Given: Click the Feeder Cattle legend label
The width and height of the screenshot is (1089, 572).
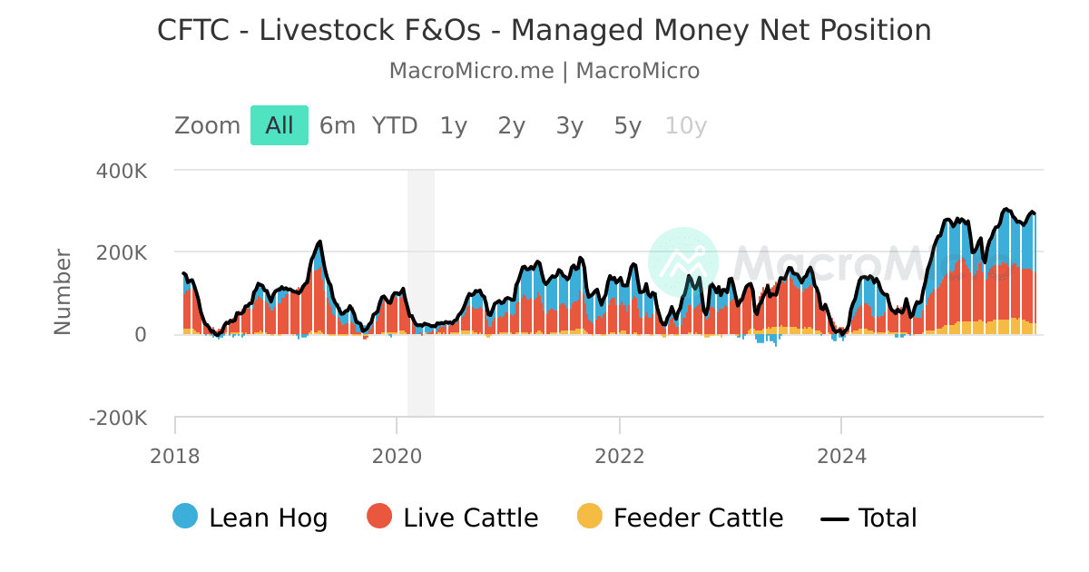Looking at the screenshot, I should click(698, 518).
